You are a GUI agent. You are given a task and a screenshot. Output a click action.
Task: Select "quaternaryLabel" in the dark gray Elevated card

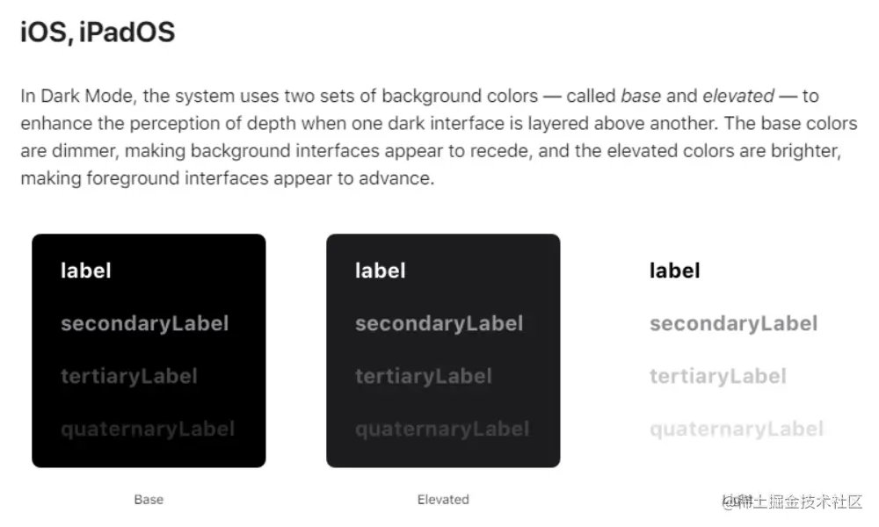point(442,429)
